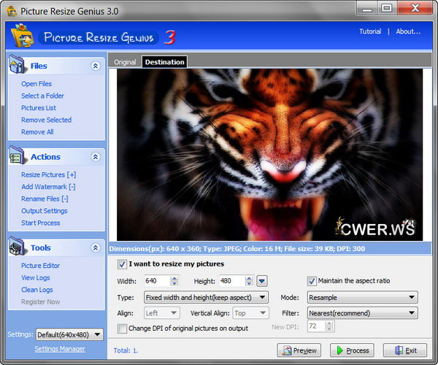This screenshot has height=365, width=438.
Task: Expand the Filter dropdown list
Action: point(361,313)
